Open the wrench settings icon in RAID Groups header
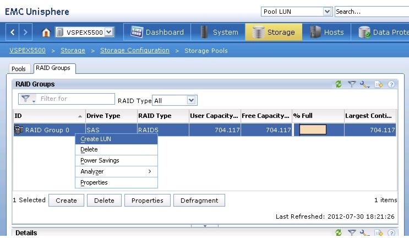The height and width of the screenshot is (238, 409). pos(364,84)
